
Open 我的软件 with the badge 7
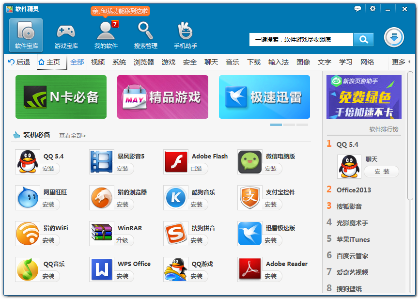coord(106,35)
